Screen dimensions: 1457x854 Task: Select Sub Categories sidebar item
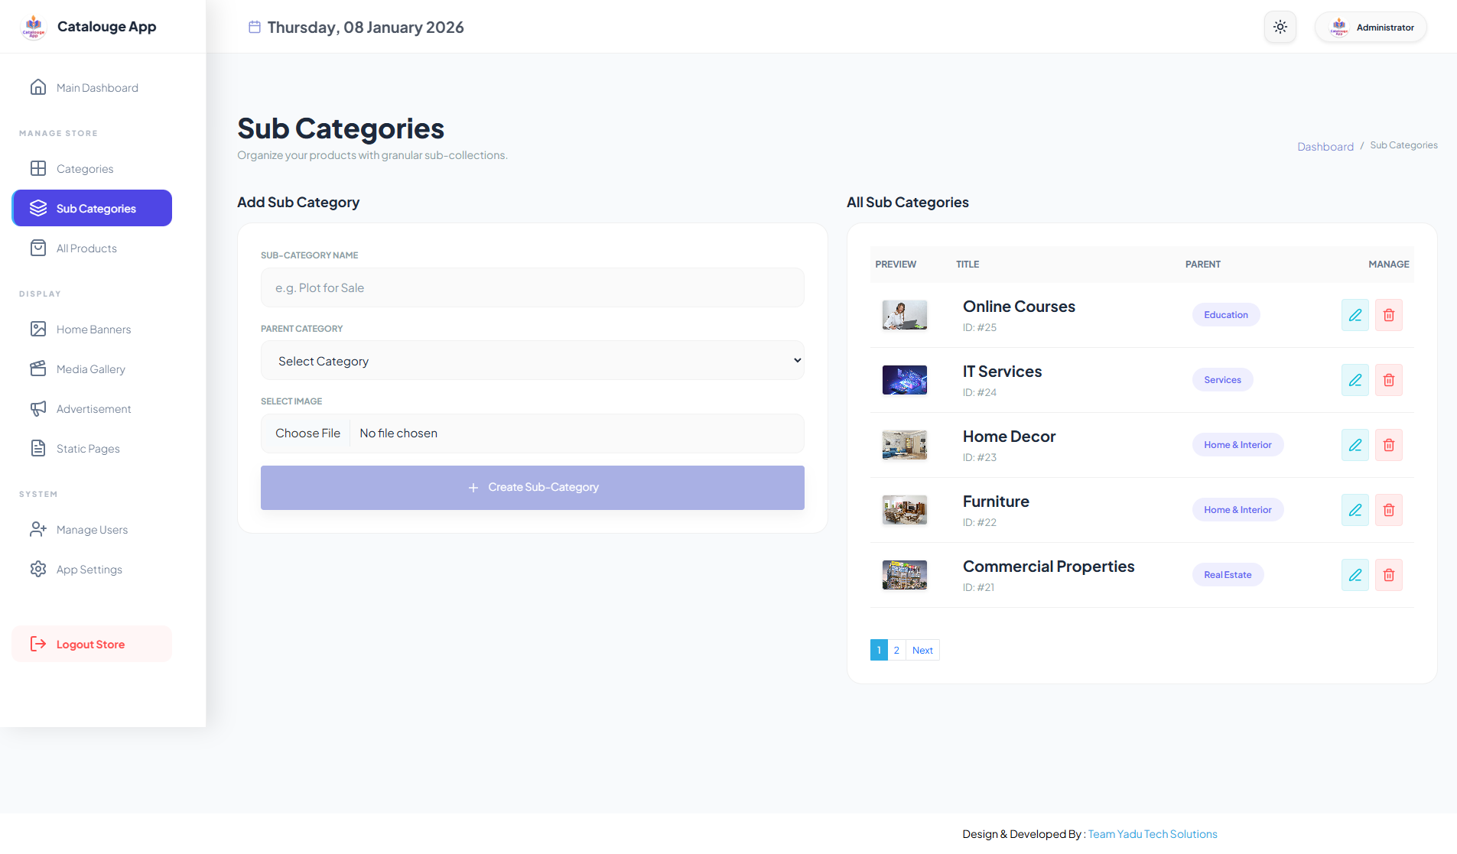(x=92, y=208)
